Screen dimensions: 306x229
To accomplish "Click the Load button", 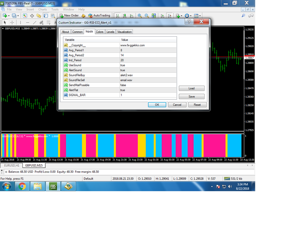I will coord(192,88).
